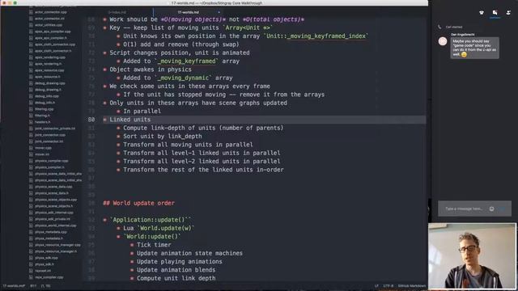
Task: Click the 17-worlds.md status bar filename
Action: 14,286
